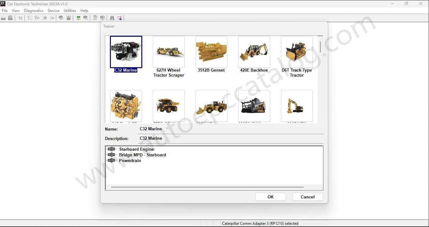Select the compact track loader mulcher thumbnail
This screenshot has height=227, width=429.
point(254,106)
